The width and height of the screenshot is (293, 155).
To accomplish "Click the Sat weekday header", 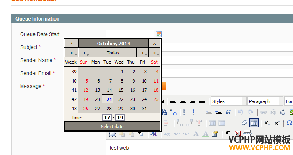I will (154, 62).
